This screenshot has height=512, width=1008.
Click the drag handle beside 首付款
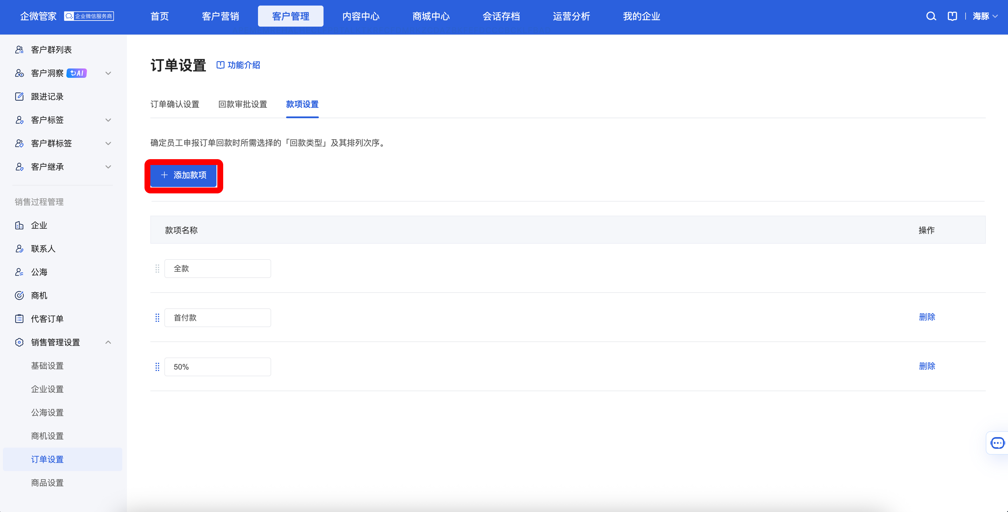tap(157, 317)
